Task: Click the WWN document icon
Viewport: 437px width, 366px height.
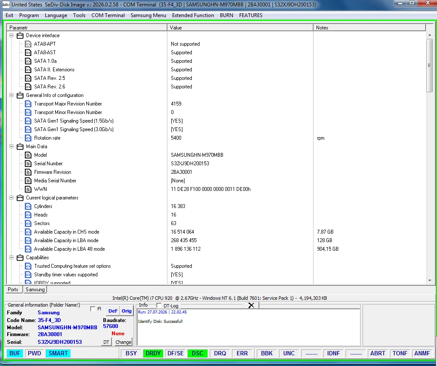Action: [x=28, y=189]
